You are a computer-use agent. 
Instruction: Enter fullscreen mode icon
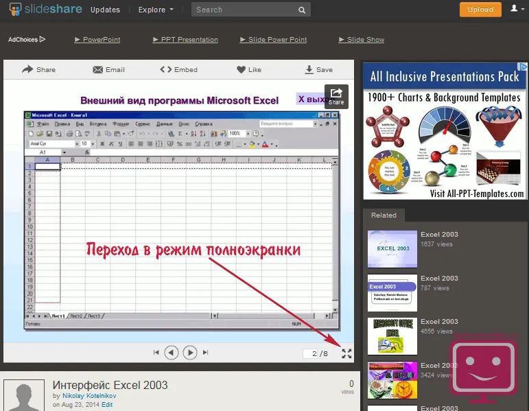click(346, 353)
